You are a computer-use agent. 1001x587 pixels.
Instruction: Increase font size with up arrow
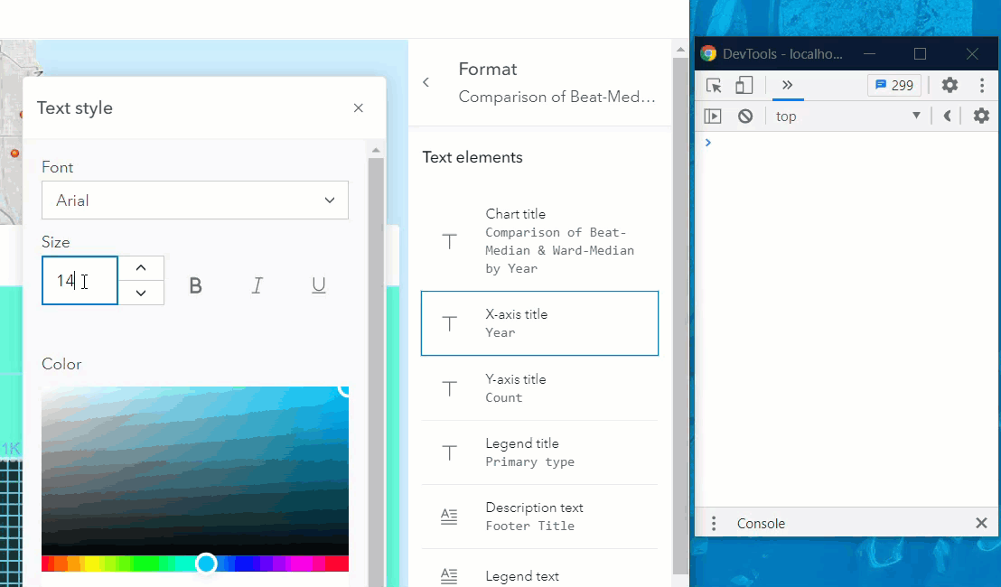(141, 268)
